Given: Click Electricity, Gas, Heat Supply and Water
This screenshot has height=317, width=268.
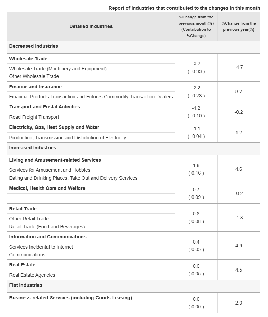Looking at the screenshot, I should [x=54, y=127].
